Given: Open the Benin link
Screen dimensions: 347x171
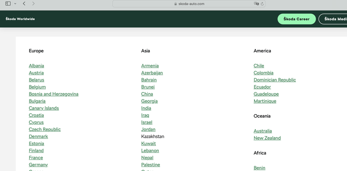Looking at the screenshot, I should click(259, 168).
